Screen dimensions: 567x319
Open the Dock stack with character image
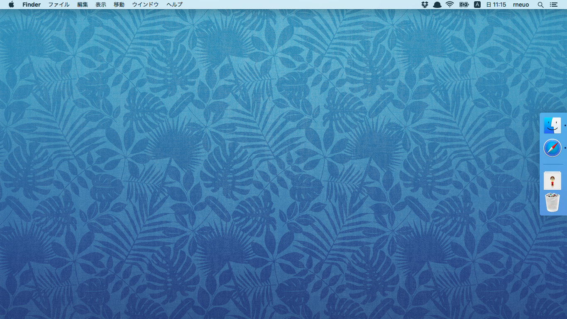[x=552, y=181]
